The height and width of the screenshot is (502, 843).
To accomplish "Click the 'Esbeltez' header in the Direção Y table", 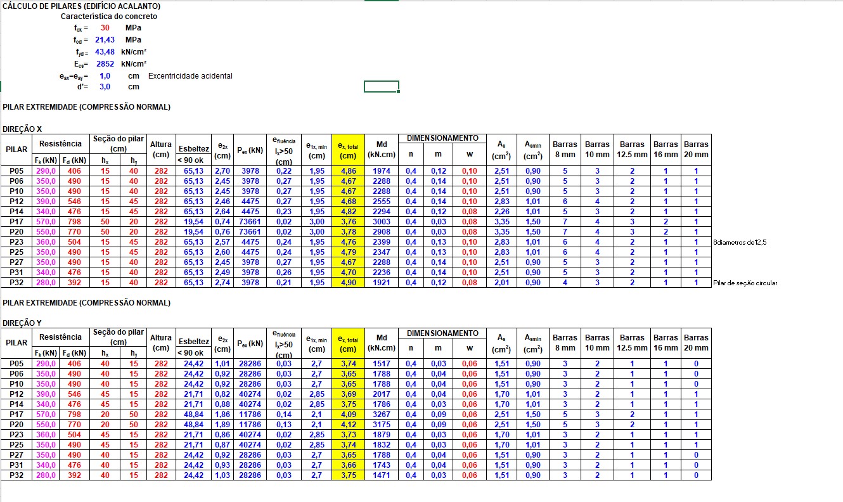I will (x=193, y=342).
